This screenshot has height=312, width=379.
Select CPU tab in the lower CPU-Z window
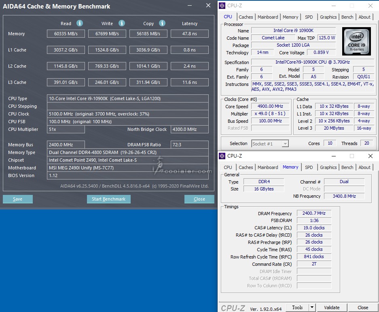(x=228, y=167)
